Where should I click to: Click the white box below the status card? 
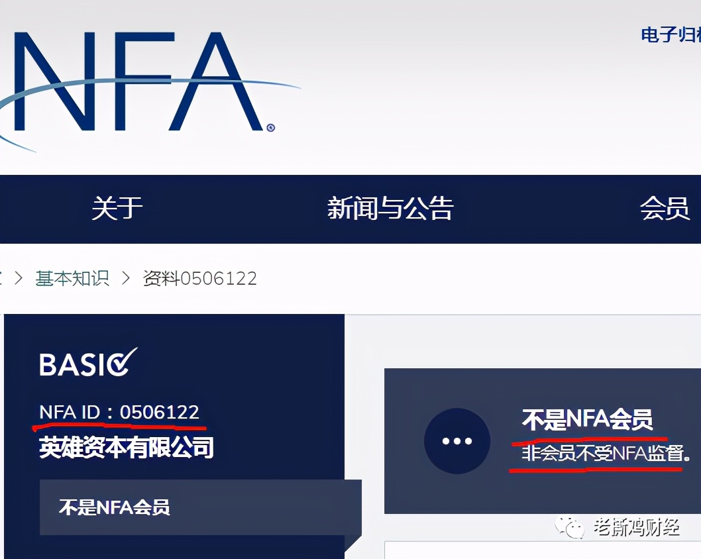pos(543,550)
